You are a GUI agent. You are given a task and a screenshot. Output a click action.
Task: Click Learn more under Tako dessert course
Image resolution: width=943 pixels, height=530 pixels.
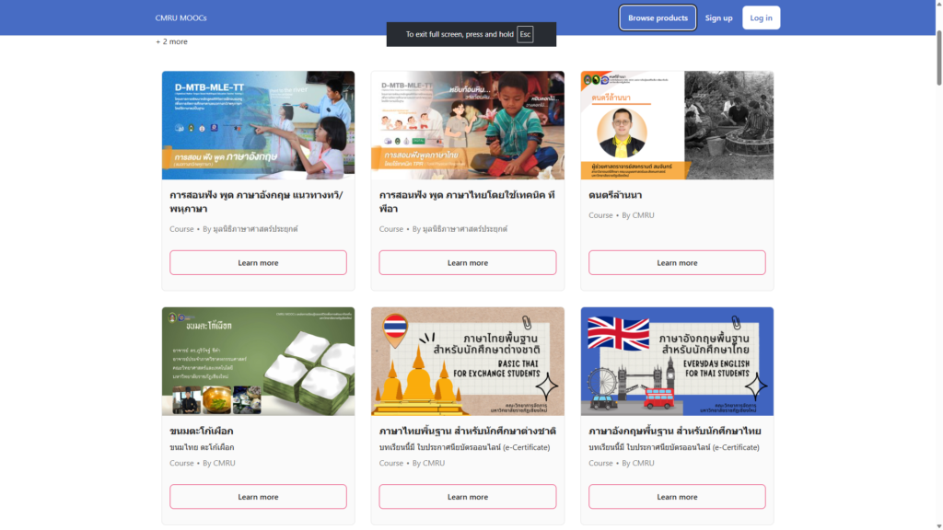pos(258,497)
